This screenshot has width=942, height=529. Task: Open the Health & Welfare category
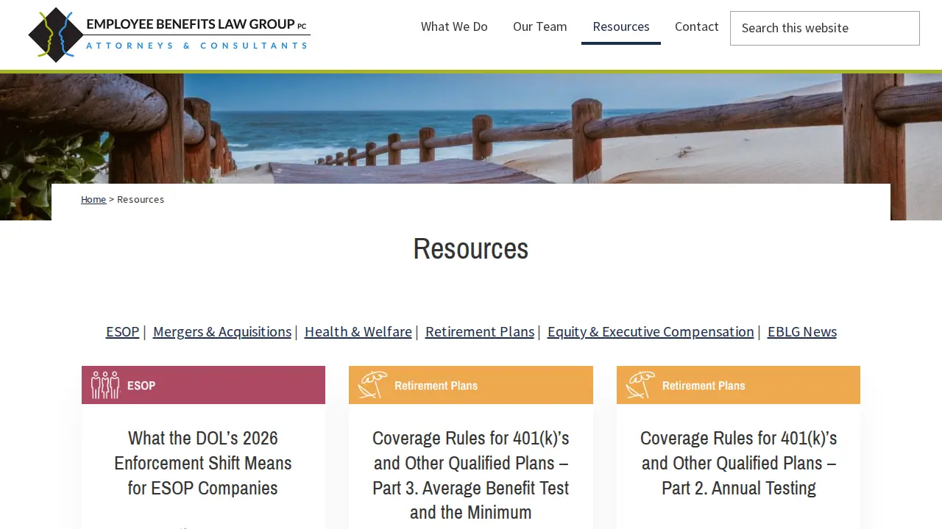point(358,331)
